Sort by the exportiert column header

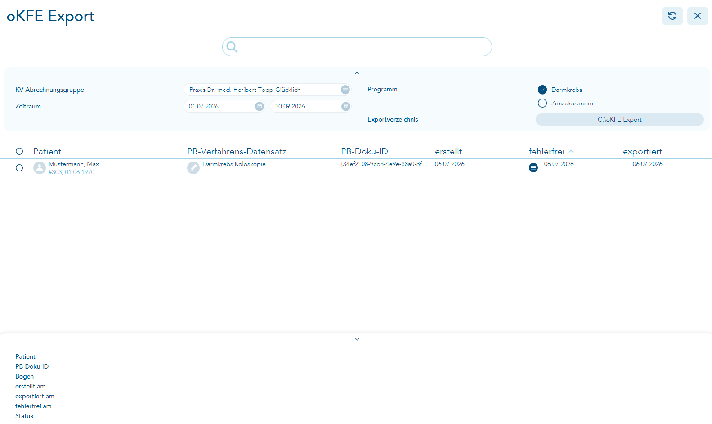point(642,152)
